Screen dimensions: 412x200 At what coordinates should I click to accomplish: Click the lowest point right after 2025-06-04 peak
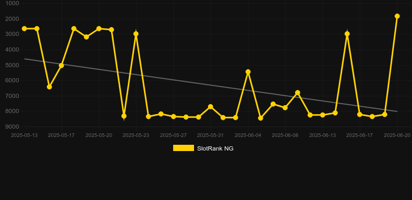coord(261,118)
